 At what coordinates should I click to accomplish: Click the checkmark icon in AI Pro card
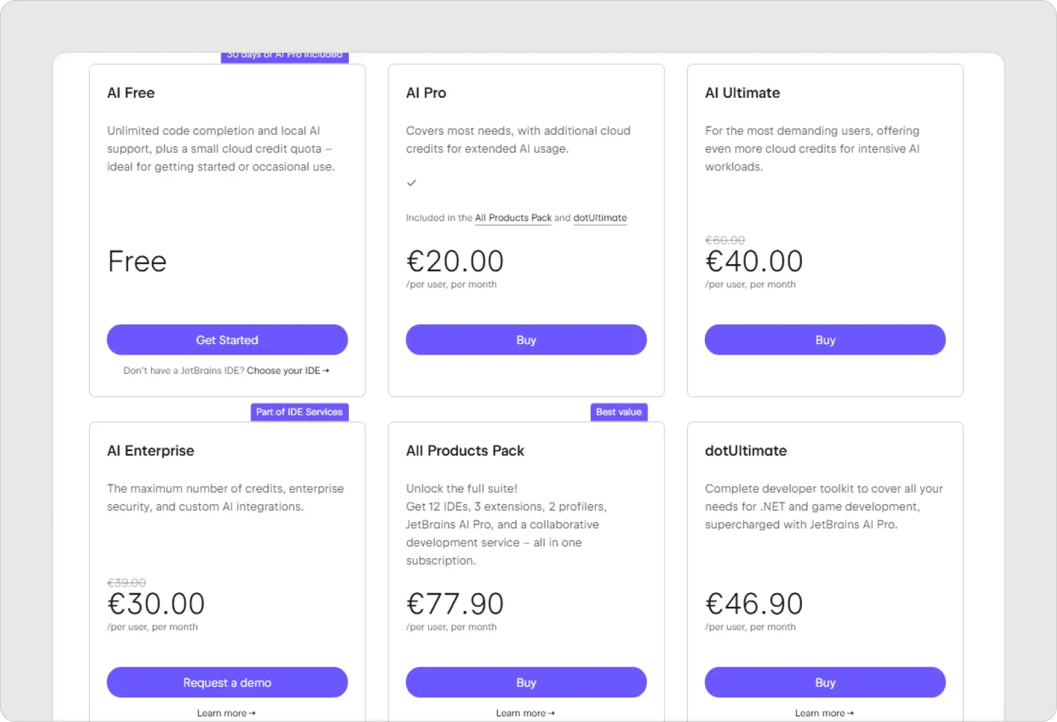[412, 183]
